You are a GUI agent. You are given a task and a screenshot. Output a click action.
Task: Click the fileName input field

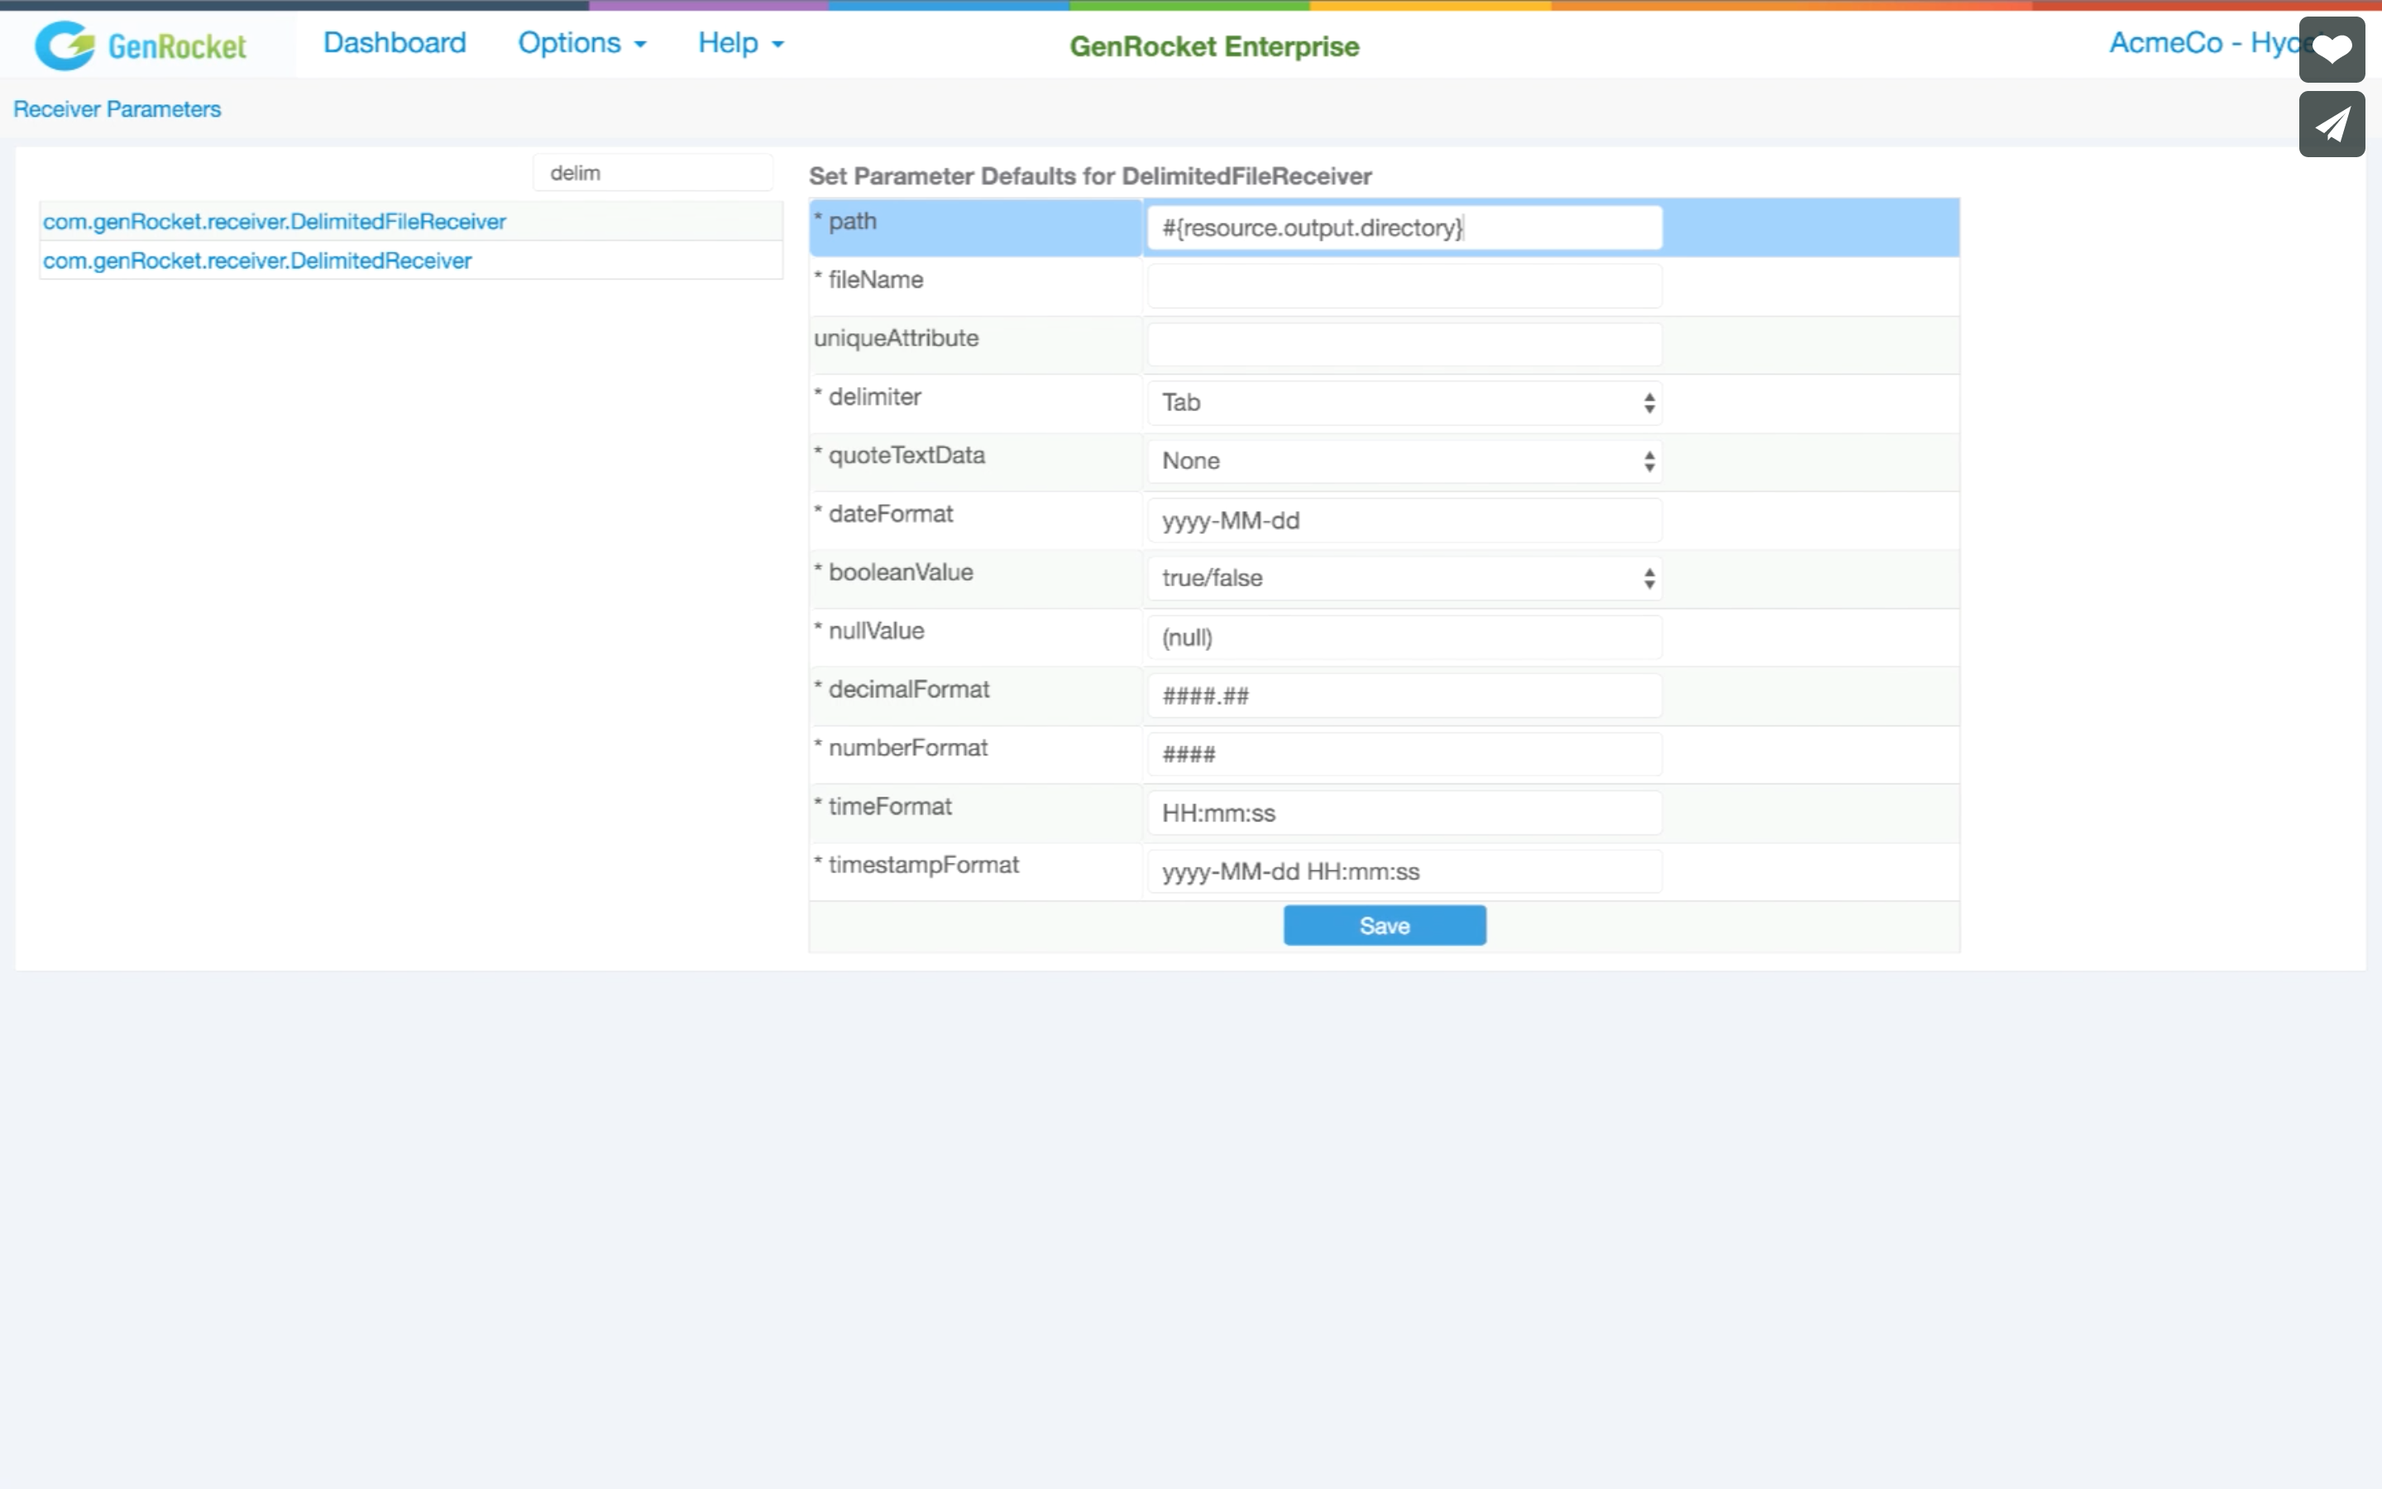[1404, 285]
